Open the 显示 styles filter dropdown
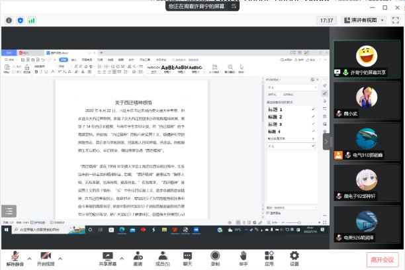 (x=296, y=208)
